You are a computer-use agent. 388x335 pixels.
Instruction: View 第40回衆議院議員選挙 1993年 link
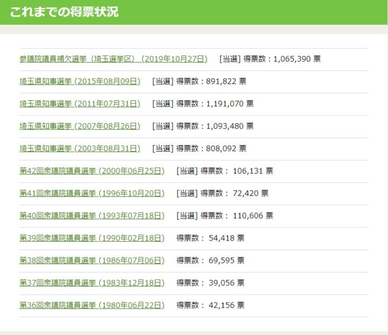click(x=92, y=216)
